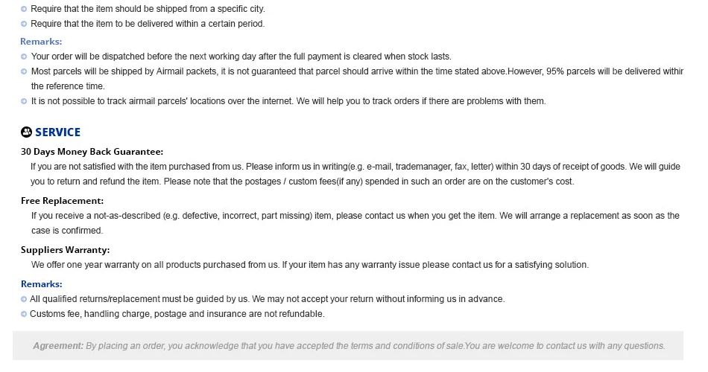Click 'case is confirmed.' replacement text line
708x372 pixels.
[x=67, y=231]
